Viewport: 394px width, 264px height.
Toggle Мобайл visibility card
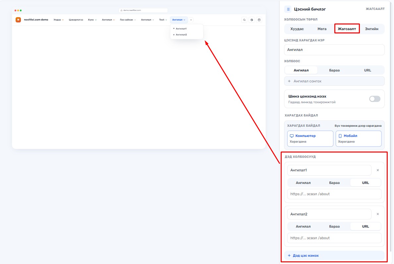point(359,139)
